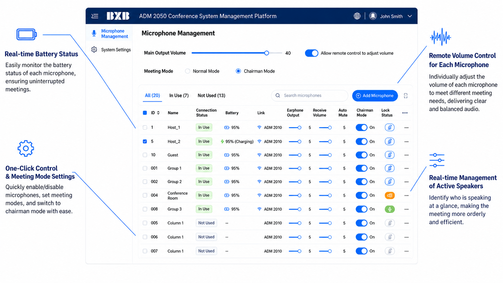The height and width of the screenshot is (283, 503).
Task: Click lock status icon for Host_1
Action: (x=390, y=128)
